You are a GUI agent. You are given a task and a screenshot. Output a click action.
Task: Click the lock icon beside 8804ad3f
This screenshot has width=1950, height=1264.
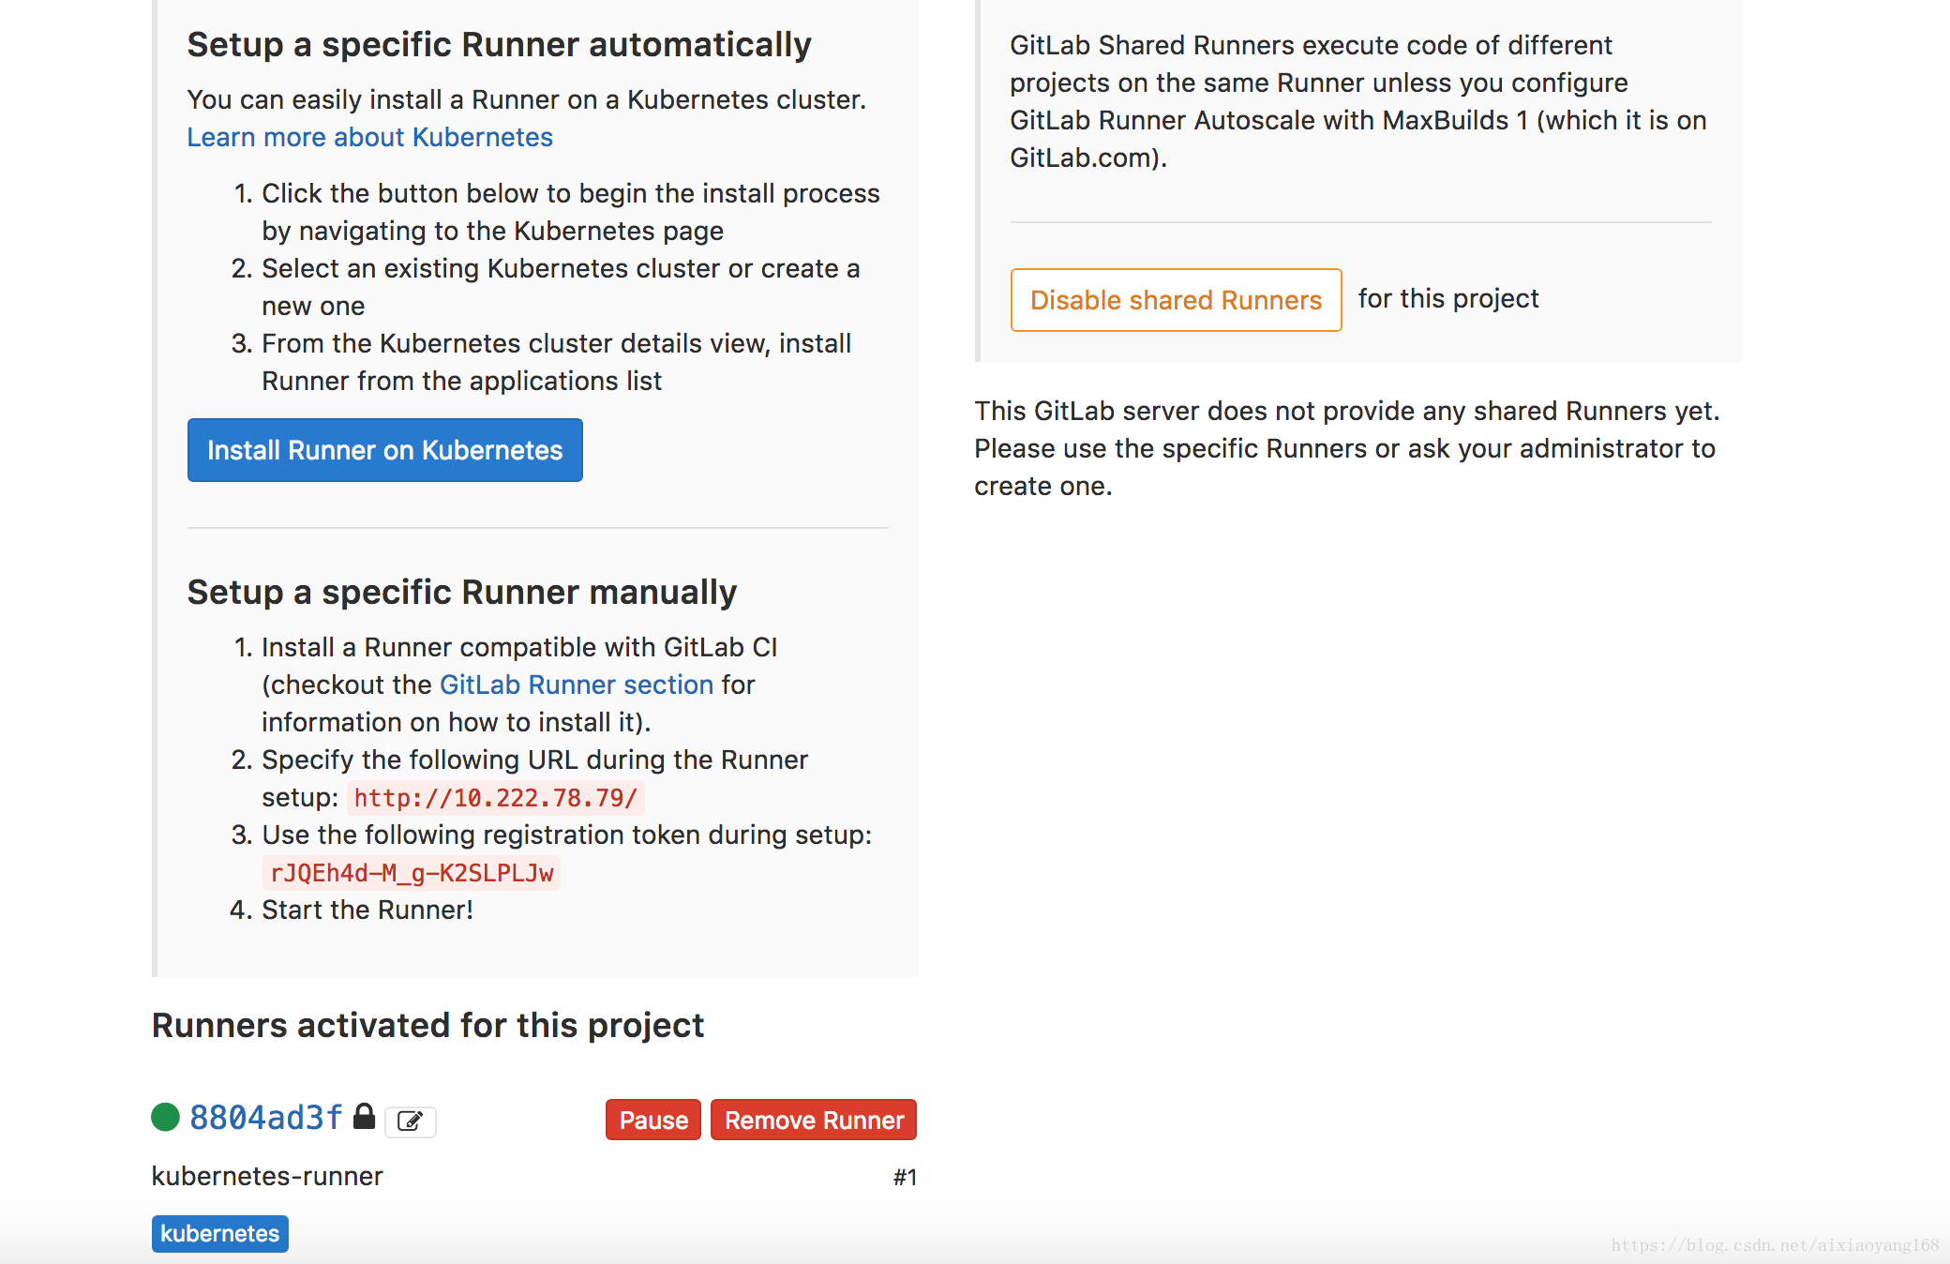(364, 1116)
